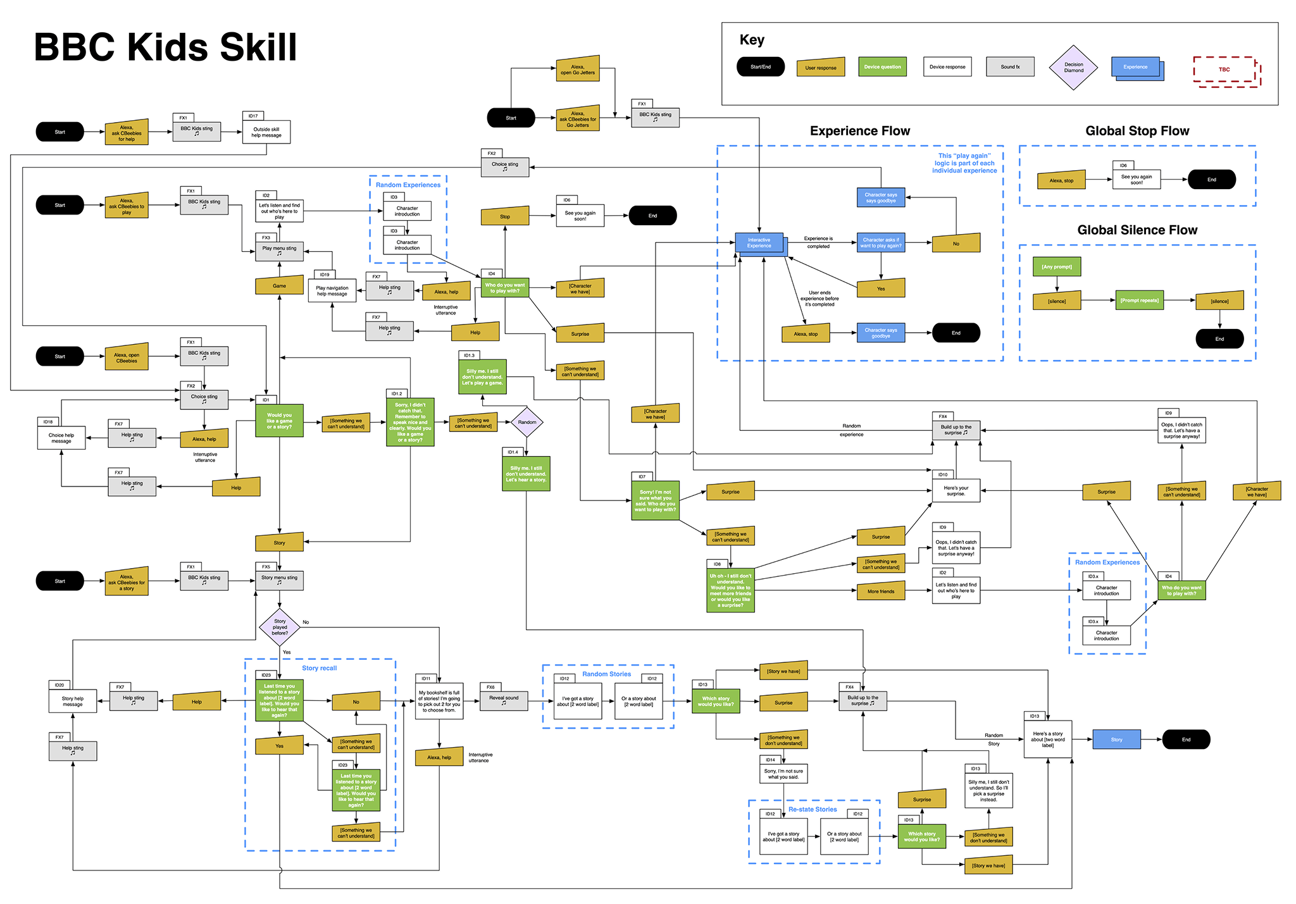Select the Decision Diamond in the Key
This screenshot has height=904, width=1296.
(1073, 67)
